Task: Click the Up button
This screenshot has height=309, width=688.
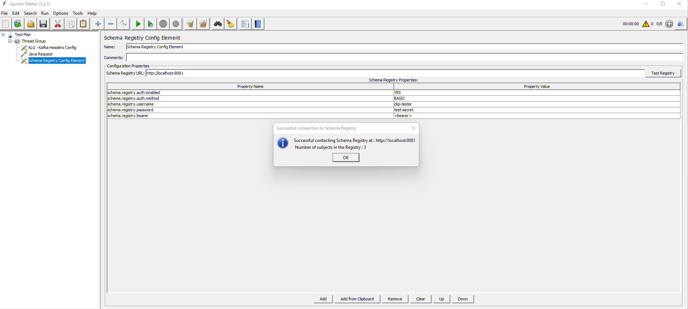Action: pyautogui.click(x=442, y=299)
